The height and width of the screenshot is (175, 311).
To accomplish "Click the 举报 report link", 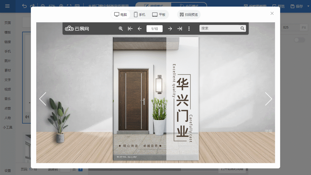I will 269,131.
